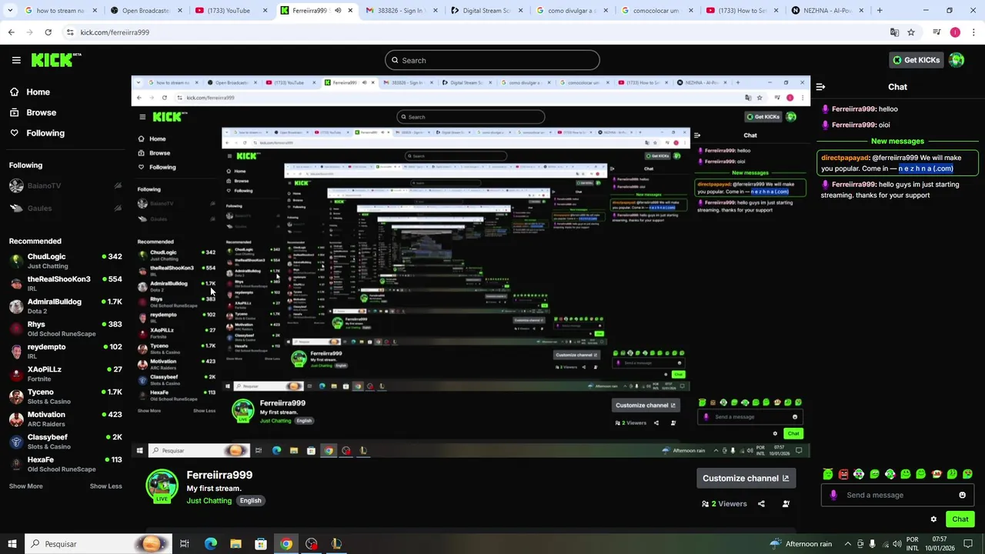Click the media control icon in Chrome toolbar

(x=937, y=32)
